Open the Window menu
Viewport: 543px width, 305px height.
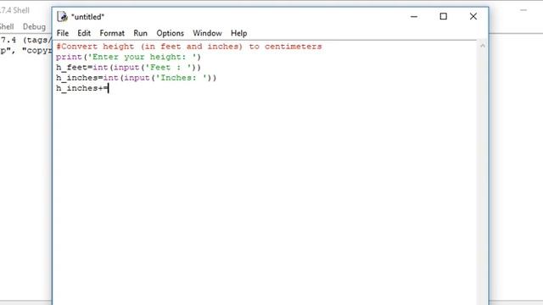coord(207,33)
